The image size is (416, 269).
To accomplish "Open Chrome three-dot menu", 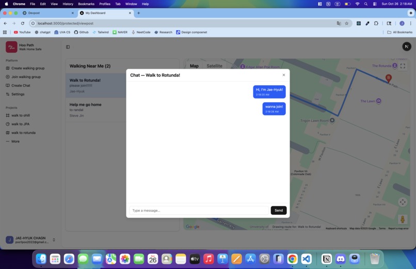I will point(411,23).
